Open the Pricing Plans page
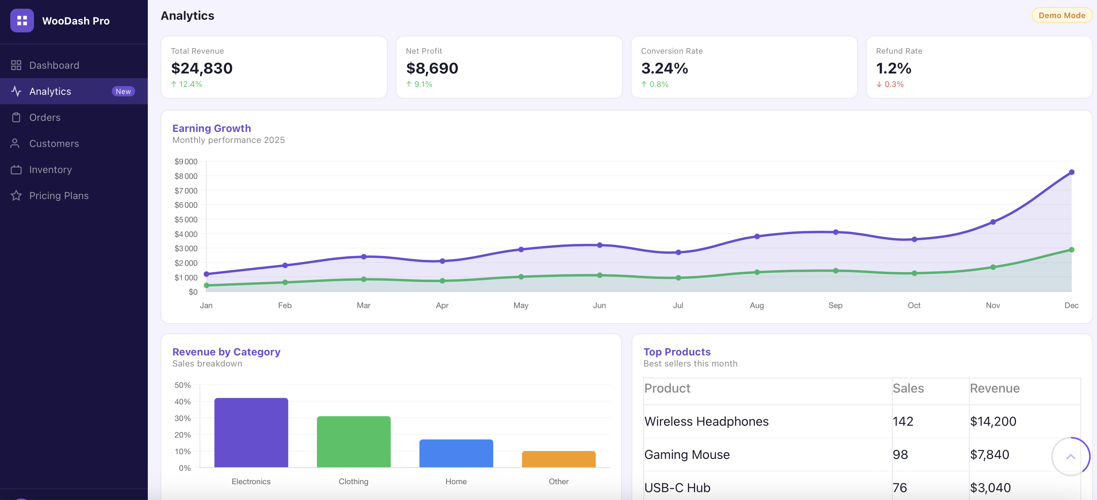This screenshot has height=500, width=1097. coord(58,195)
